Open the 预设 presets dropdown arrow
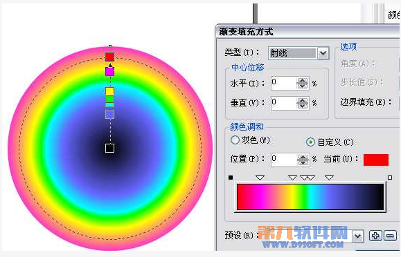The height and width of the screenshot is (257, 401). 357,236
